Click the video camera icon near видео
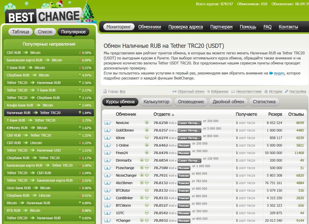 271,73
